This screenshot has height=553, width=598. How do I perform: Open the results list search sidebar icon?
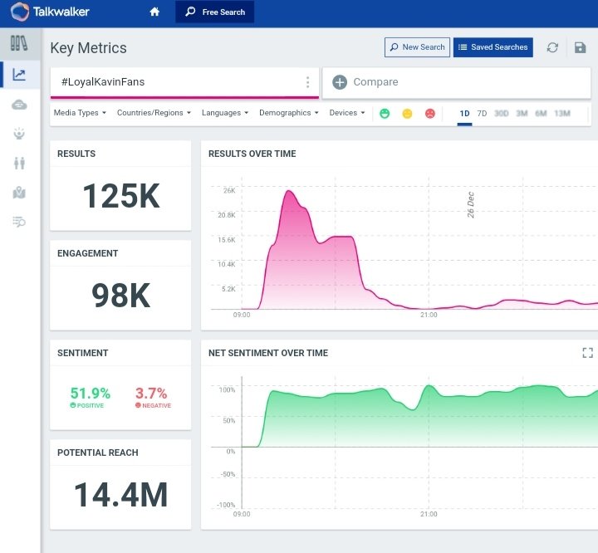tap(19, 222)
